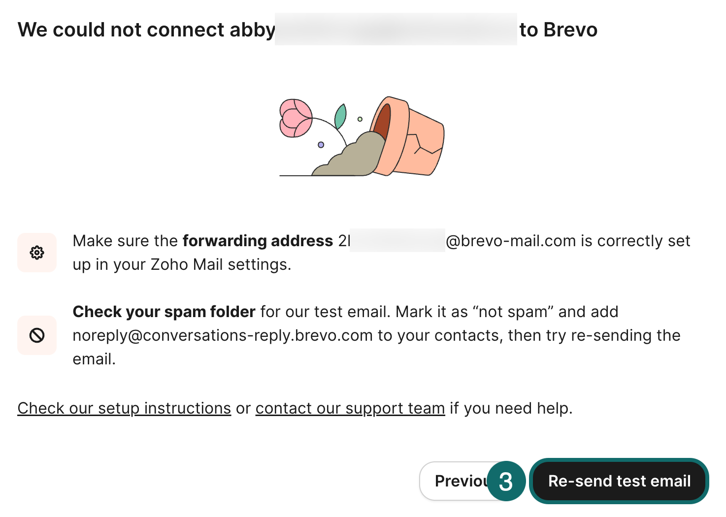This screenshot has height=517, width=726.
Task: Click the spam prohibited circle icon
Action: (x=37, y=335)
